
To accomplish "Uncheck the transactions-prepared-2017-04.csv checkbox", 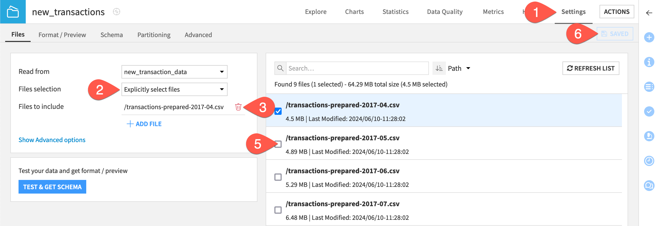I will pos(278,112).
